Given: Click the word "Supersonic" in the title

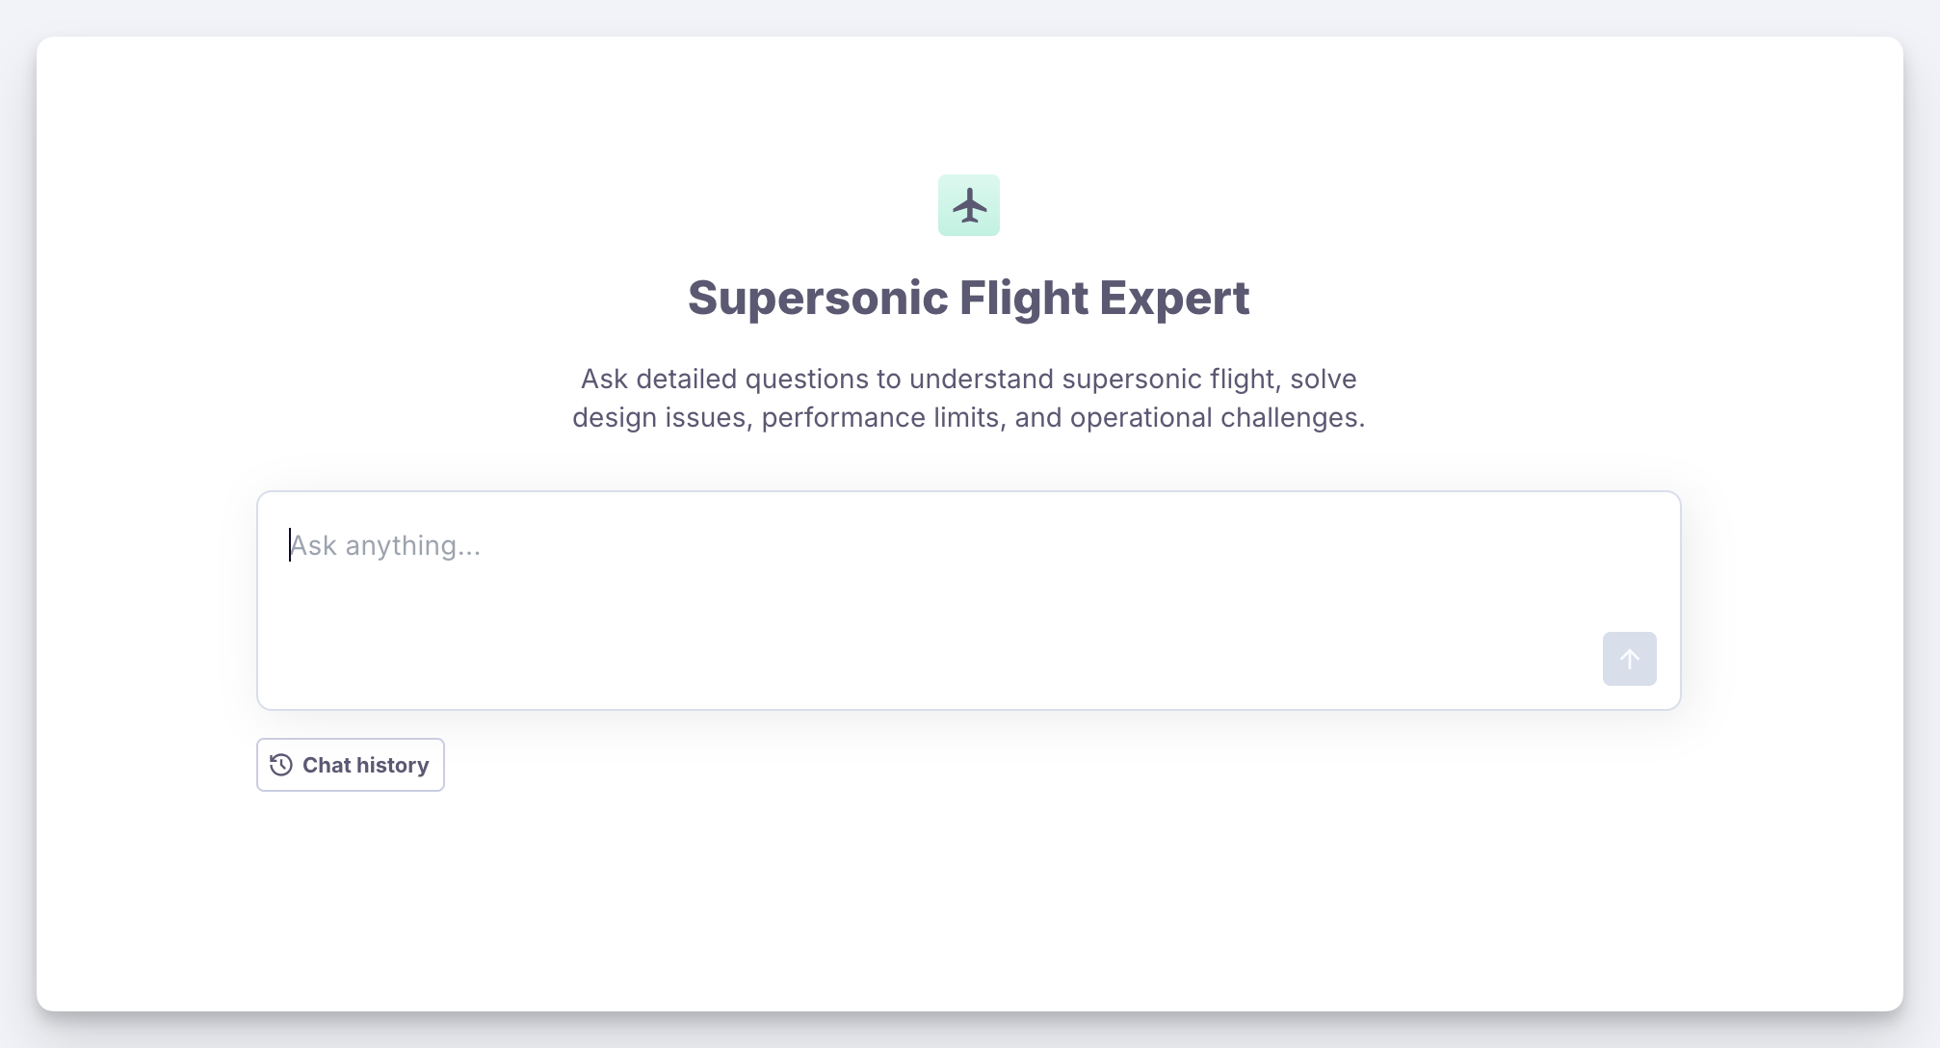Looking at the screenshot, I should pos(818,298).
